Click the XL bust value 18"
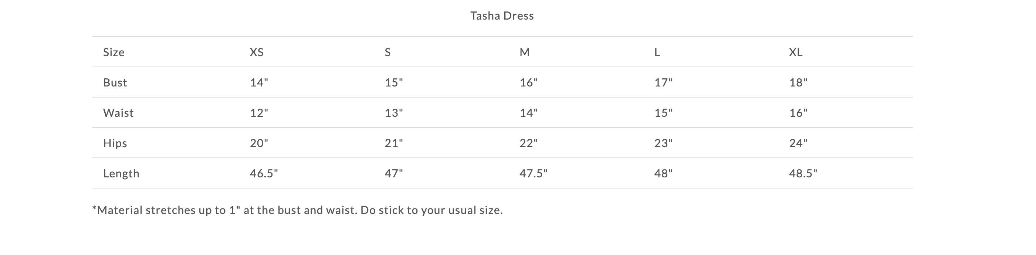Viewport: 1036px width, 255px height. 798,82
